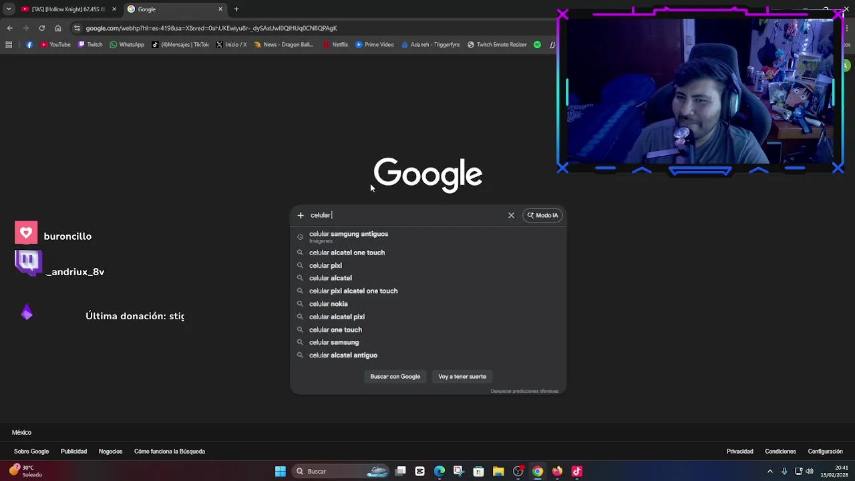Open Condiciones footer link
The height and width of the screenshot is (481, 855).
pos(780,452)
